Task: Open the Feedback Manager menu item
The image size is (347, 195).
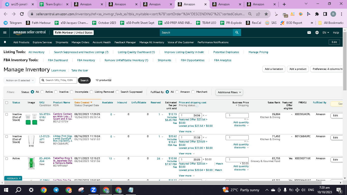Action: coord(125,42)
